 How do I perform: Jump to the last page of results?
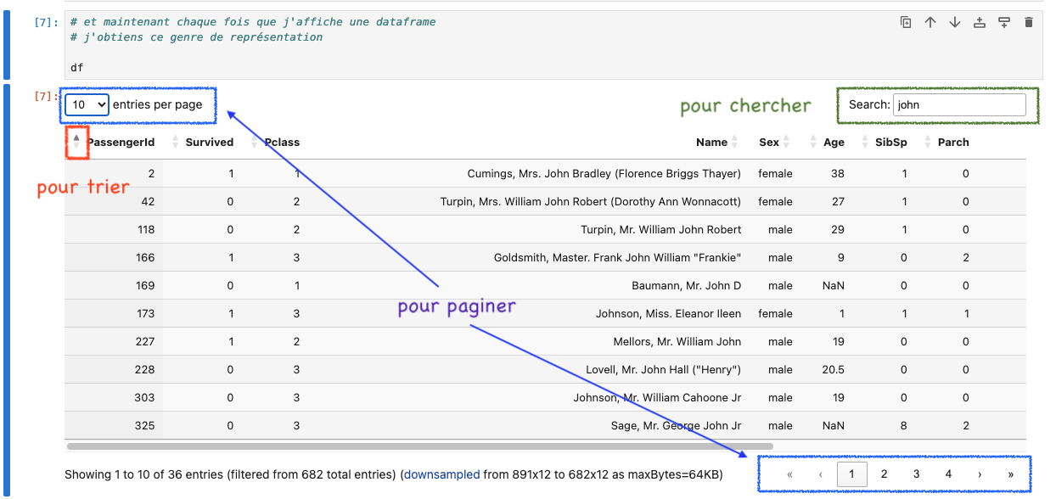(1010, 474)
